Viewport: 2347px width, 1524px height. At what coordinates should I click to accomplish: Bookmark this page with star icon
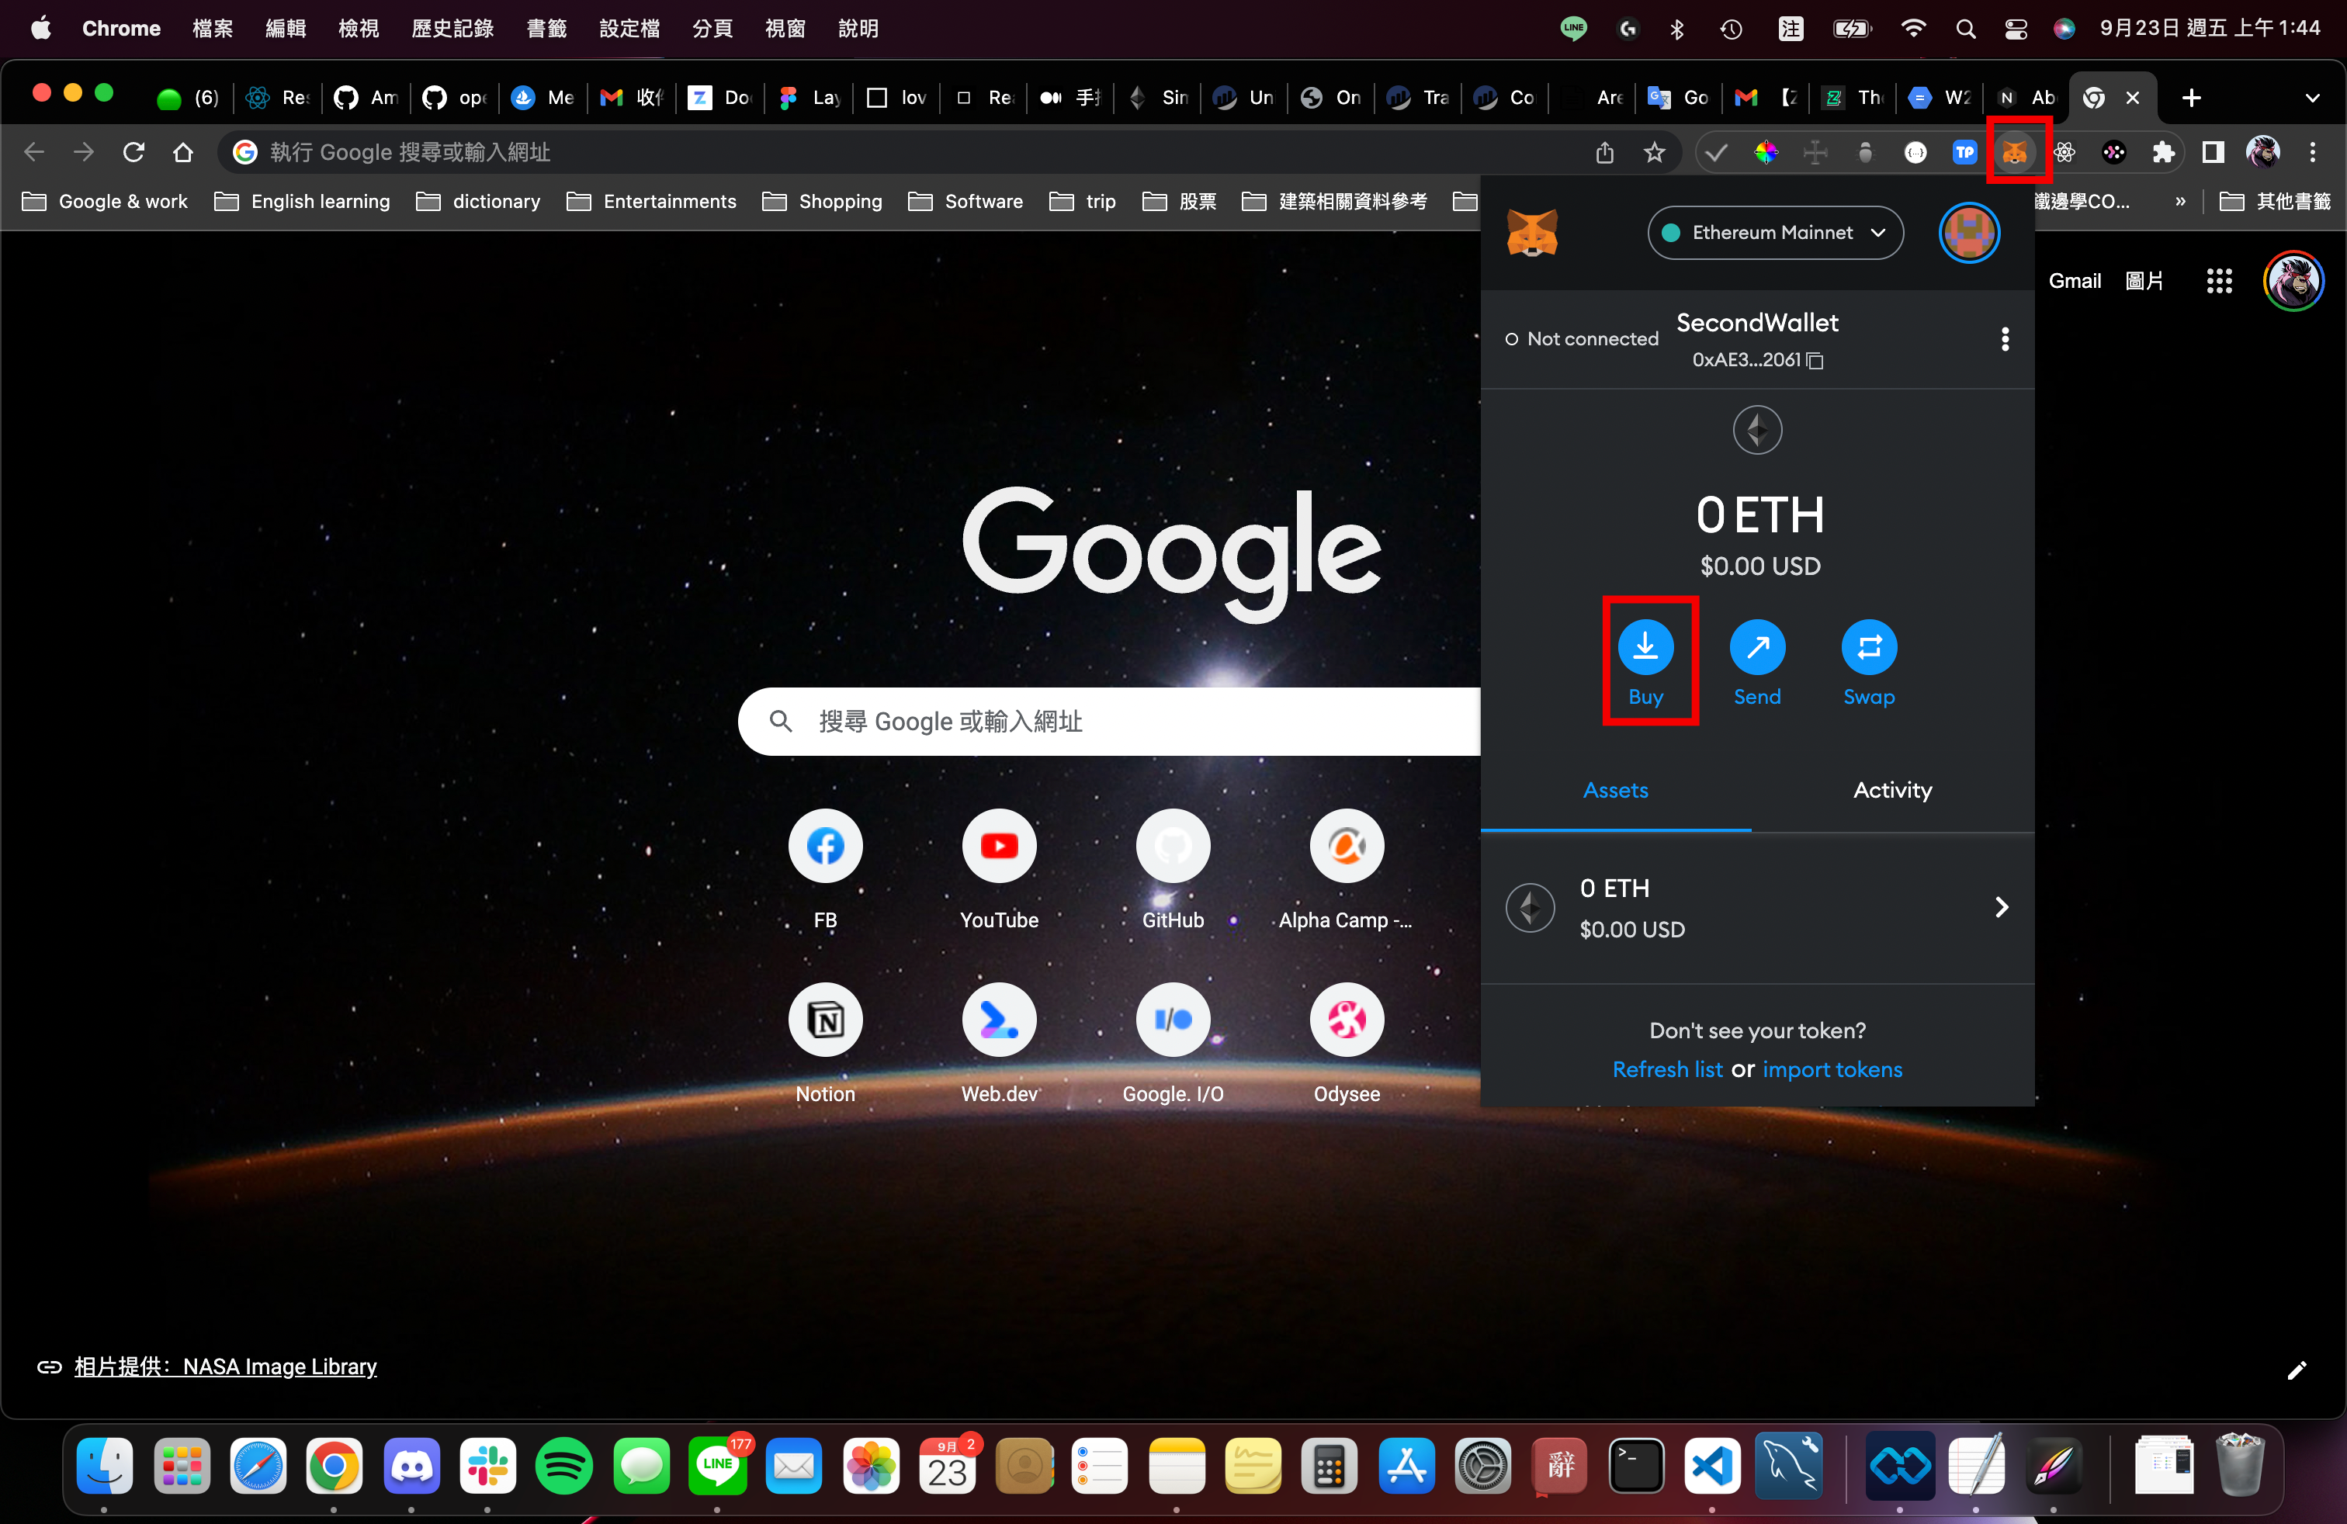(1654, 152)
